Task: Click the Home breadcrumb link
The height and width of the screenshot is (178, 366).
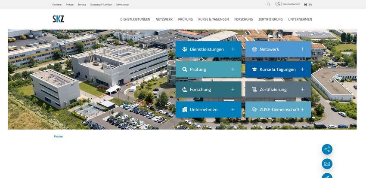Action: click(x=58, y=136)
